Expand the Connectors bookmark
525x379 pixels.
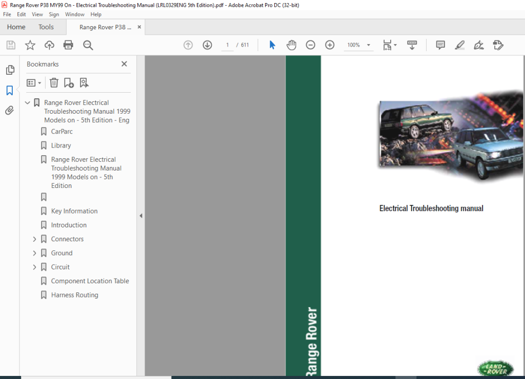(34, 239)
